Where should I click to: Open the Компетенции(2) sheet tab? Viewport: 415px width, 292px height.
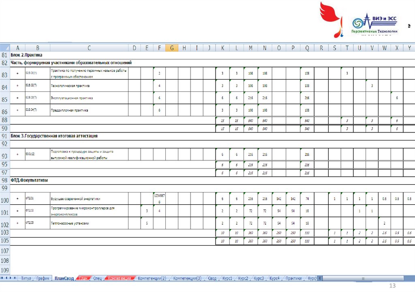[152, 278]
